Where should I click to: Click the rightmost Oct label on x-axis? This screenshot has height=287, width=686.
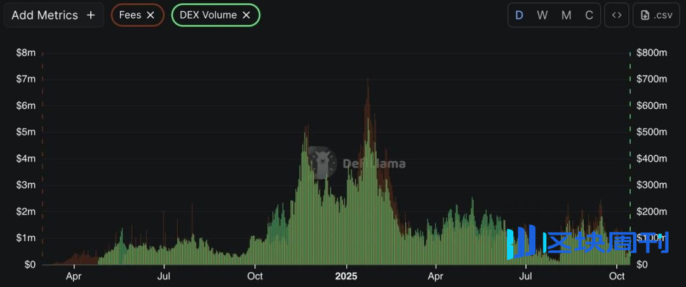point(617,277)
